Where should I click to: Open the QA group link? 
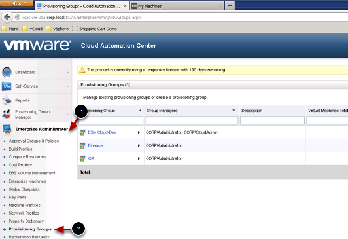[91, 158]
